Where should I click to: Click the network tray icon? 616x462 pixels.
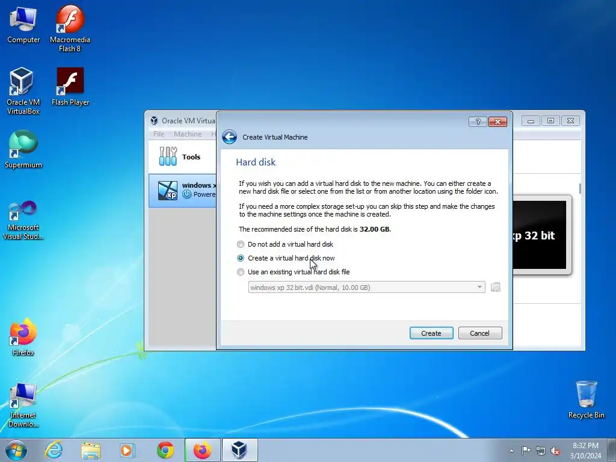541,451
